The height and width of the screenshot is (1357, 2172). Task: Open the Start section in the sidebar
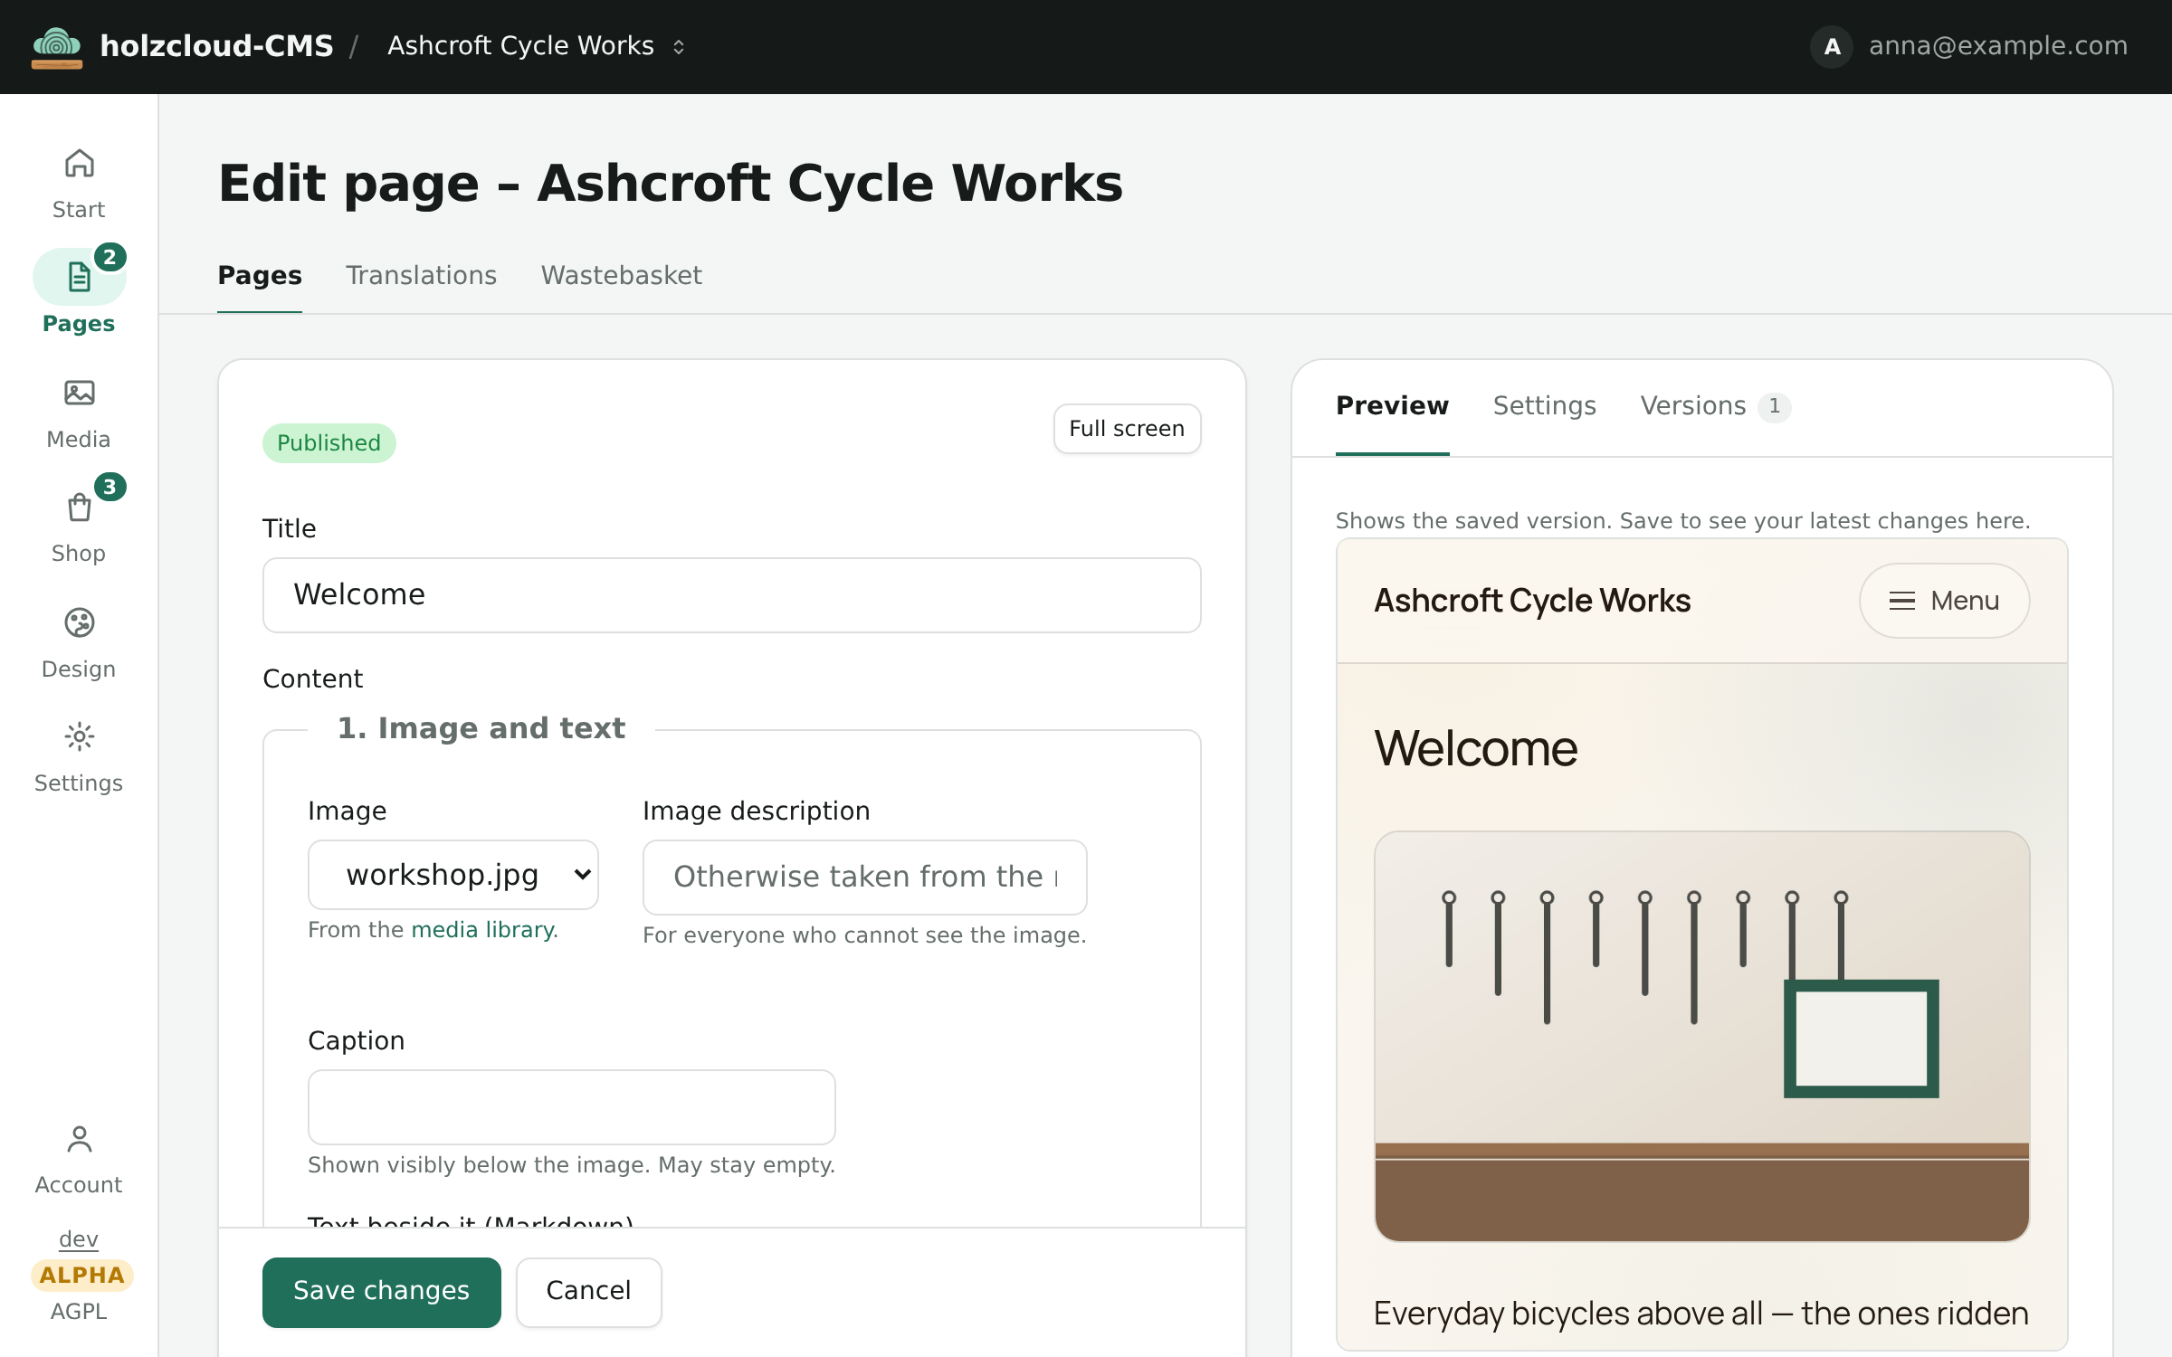79,185
